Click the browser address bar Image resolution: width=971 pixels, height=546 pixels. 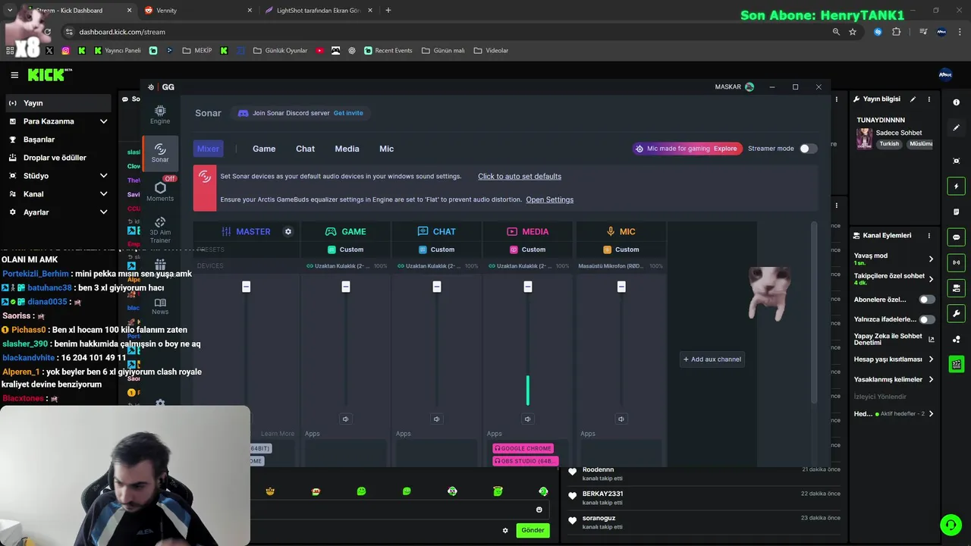(448, 32)
